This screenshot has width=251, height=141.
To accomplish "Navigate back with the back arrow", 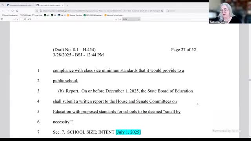I will point(3,11).
